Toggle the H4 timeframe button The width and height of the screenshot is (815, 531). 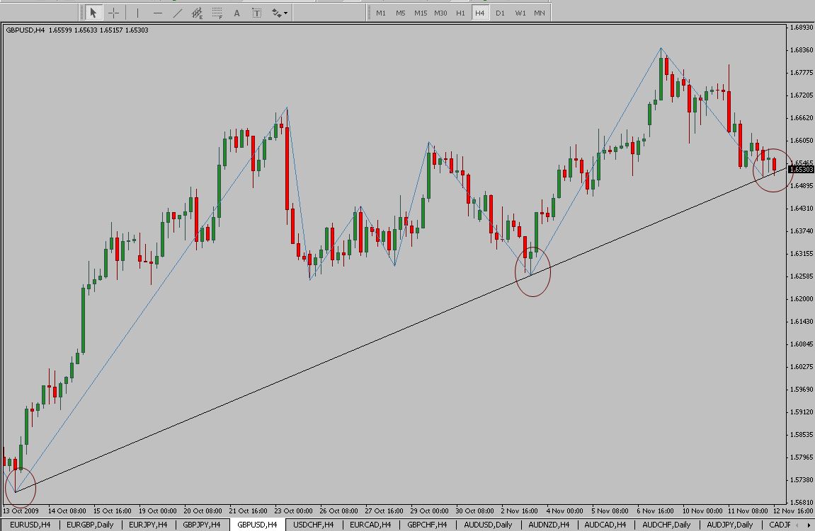480,13
